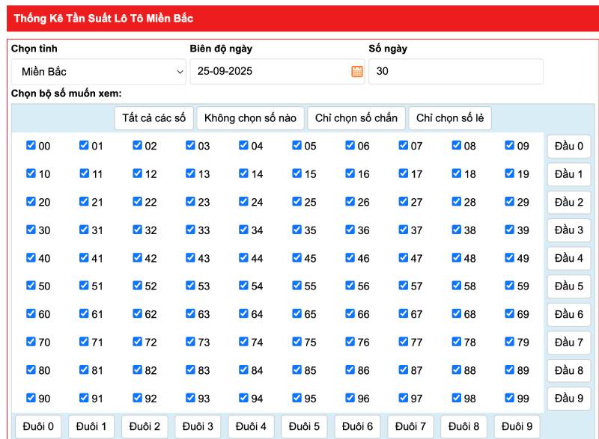Select Chỉ chọn số chẵn button
The height and width of the screenshot is (439, 599).
click(356, 118)
